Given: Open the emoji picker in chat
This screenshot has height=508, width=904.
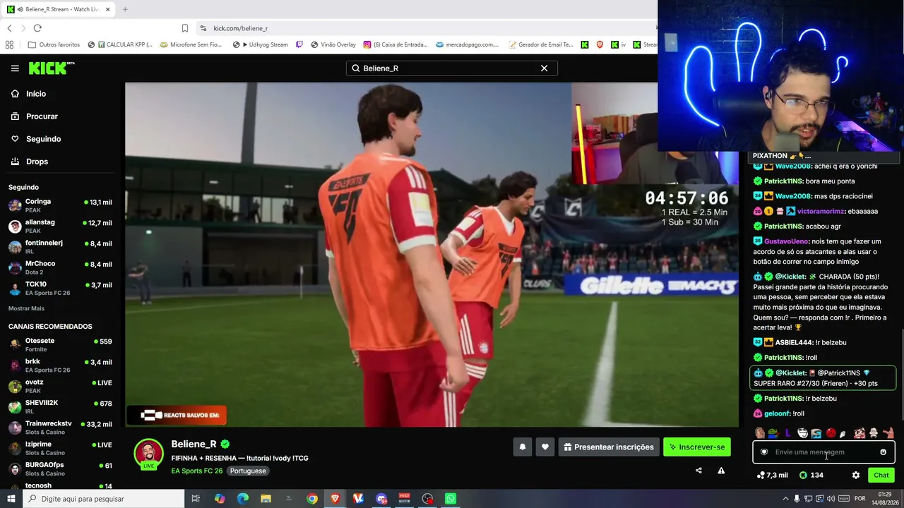Looking at the screenshot, I should [x=883, y=452].
